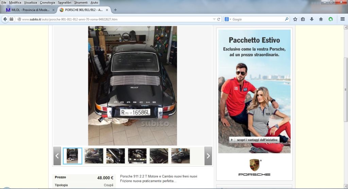
Task: Show previous gallery thumbnails arrow
Action: click(x=57, y=156)
